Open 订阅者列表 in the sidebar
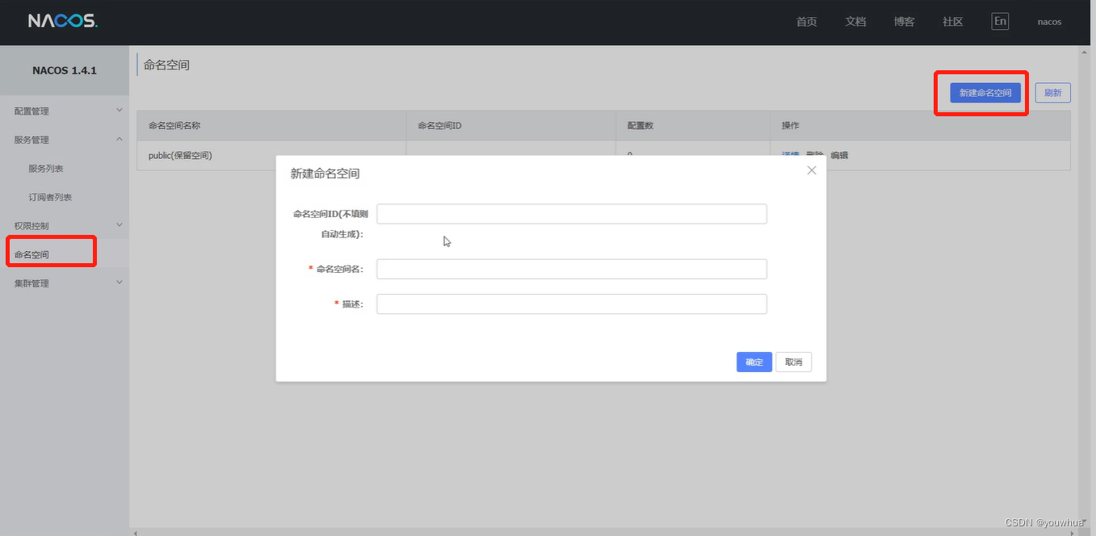 [x=50, y=197]
